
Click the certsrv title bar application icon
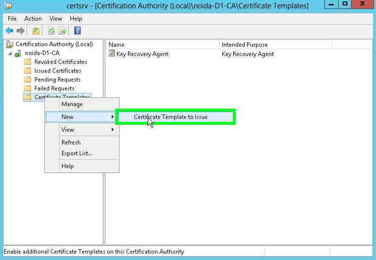tap(8, 5)
